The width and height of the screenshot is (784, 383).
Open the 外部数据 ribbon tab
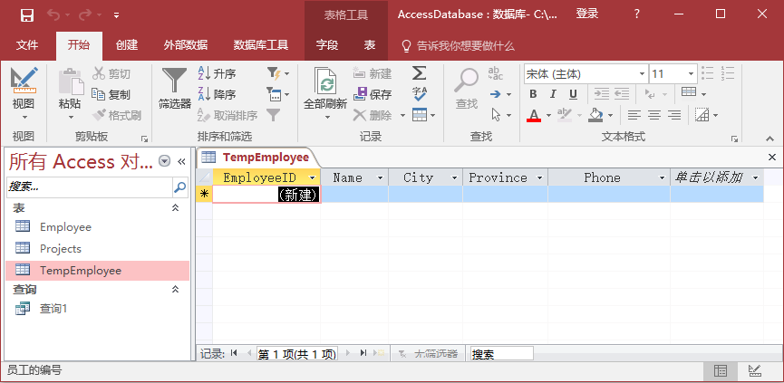(x=185, y=45)
